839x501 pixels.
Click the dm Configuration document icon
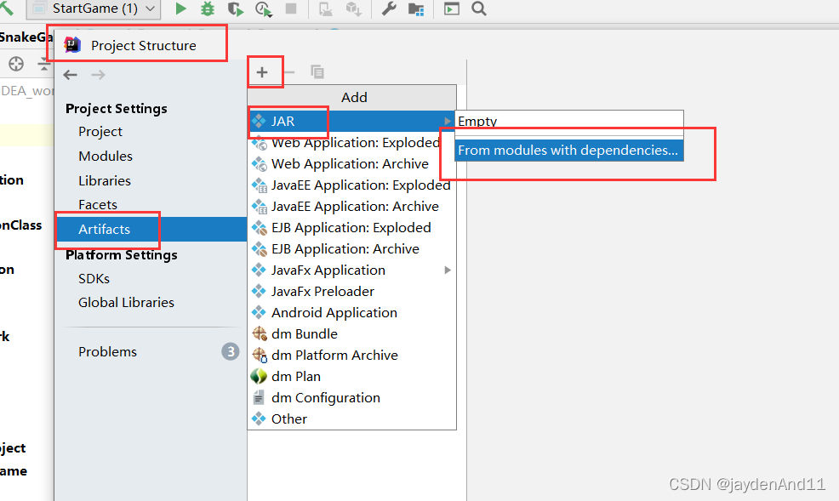(259, 397)
